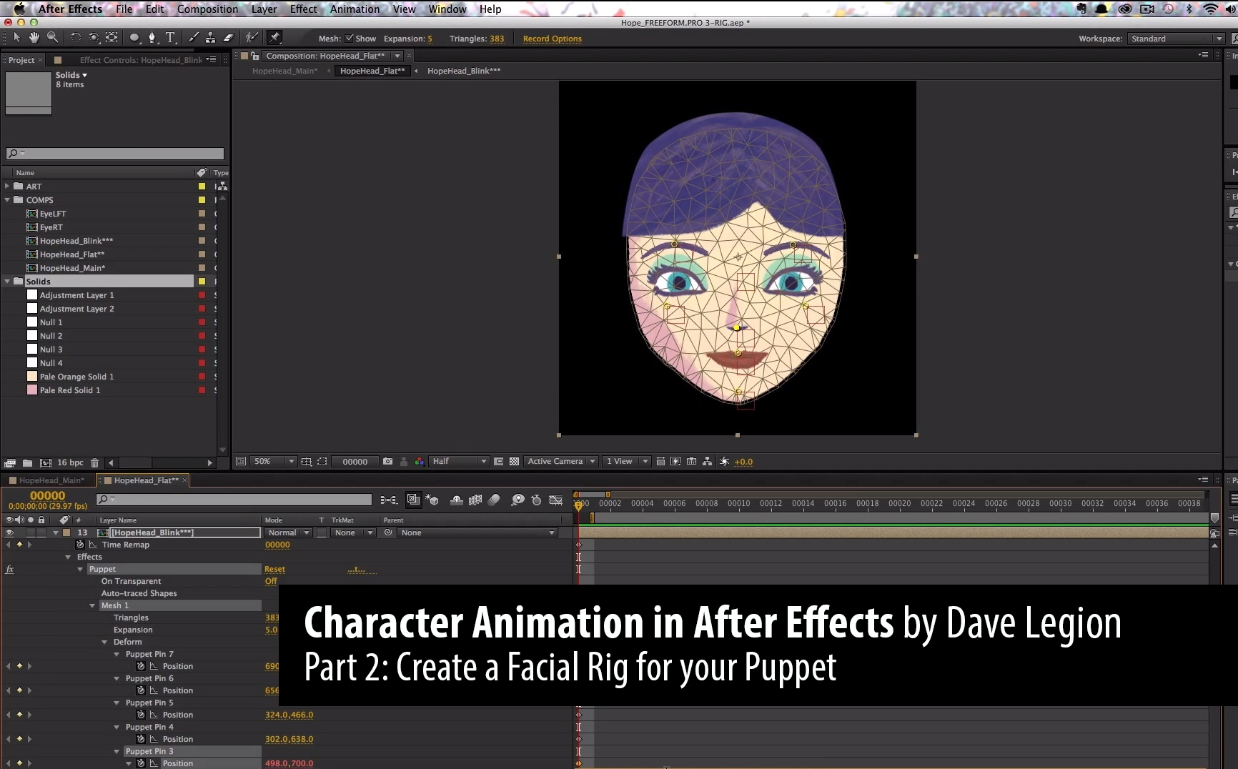1238x769 pixels.
Task: Collapse the Solids folder in Project panel
Action: click(x=8, y=281)
